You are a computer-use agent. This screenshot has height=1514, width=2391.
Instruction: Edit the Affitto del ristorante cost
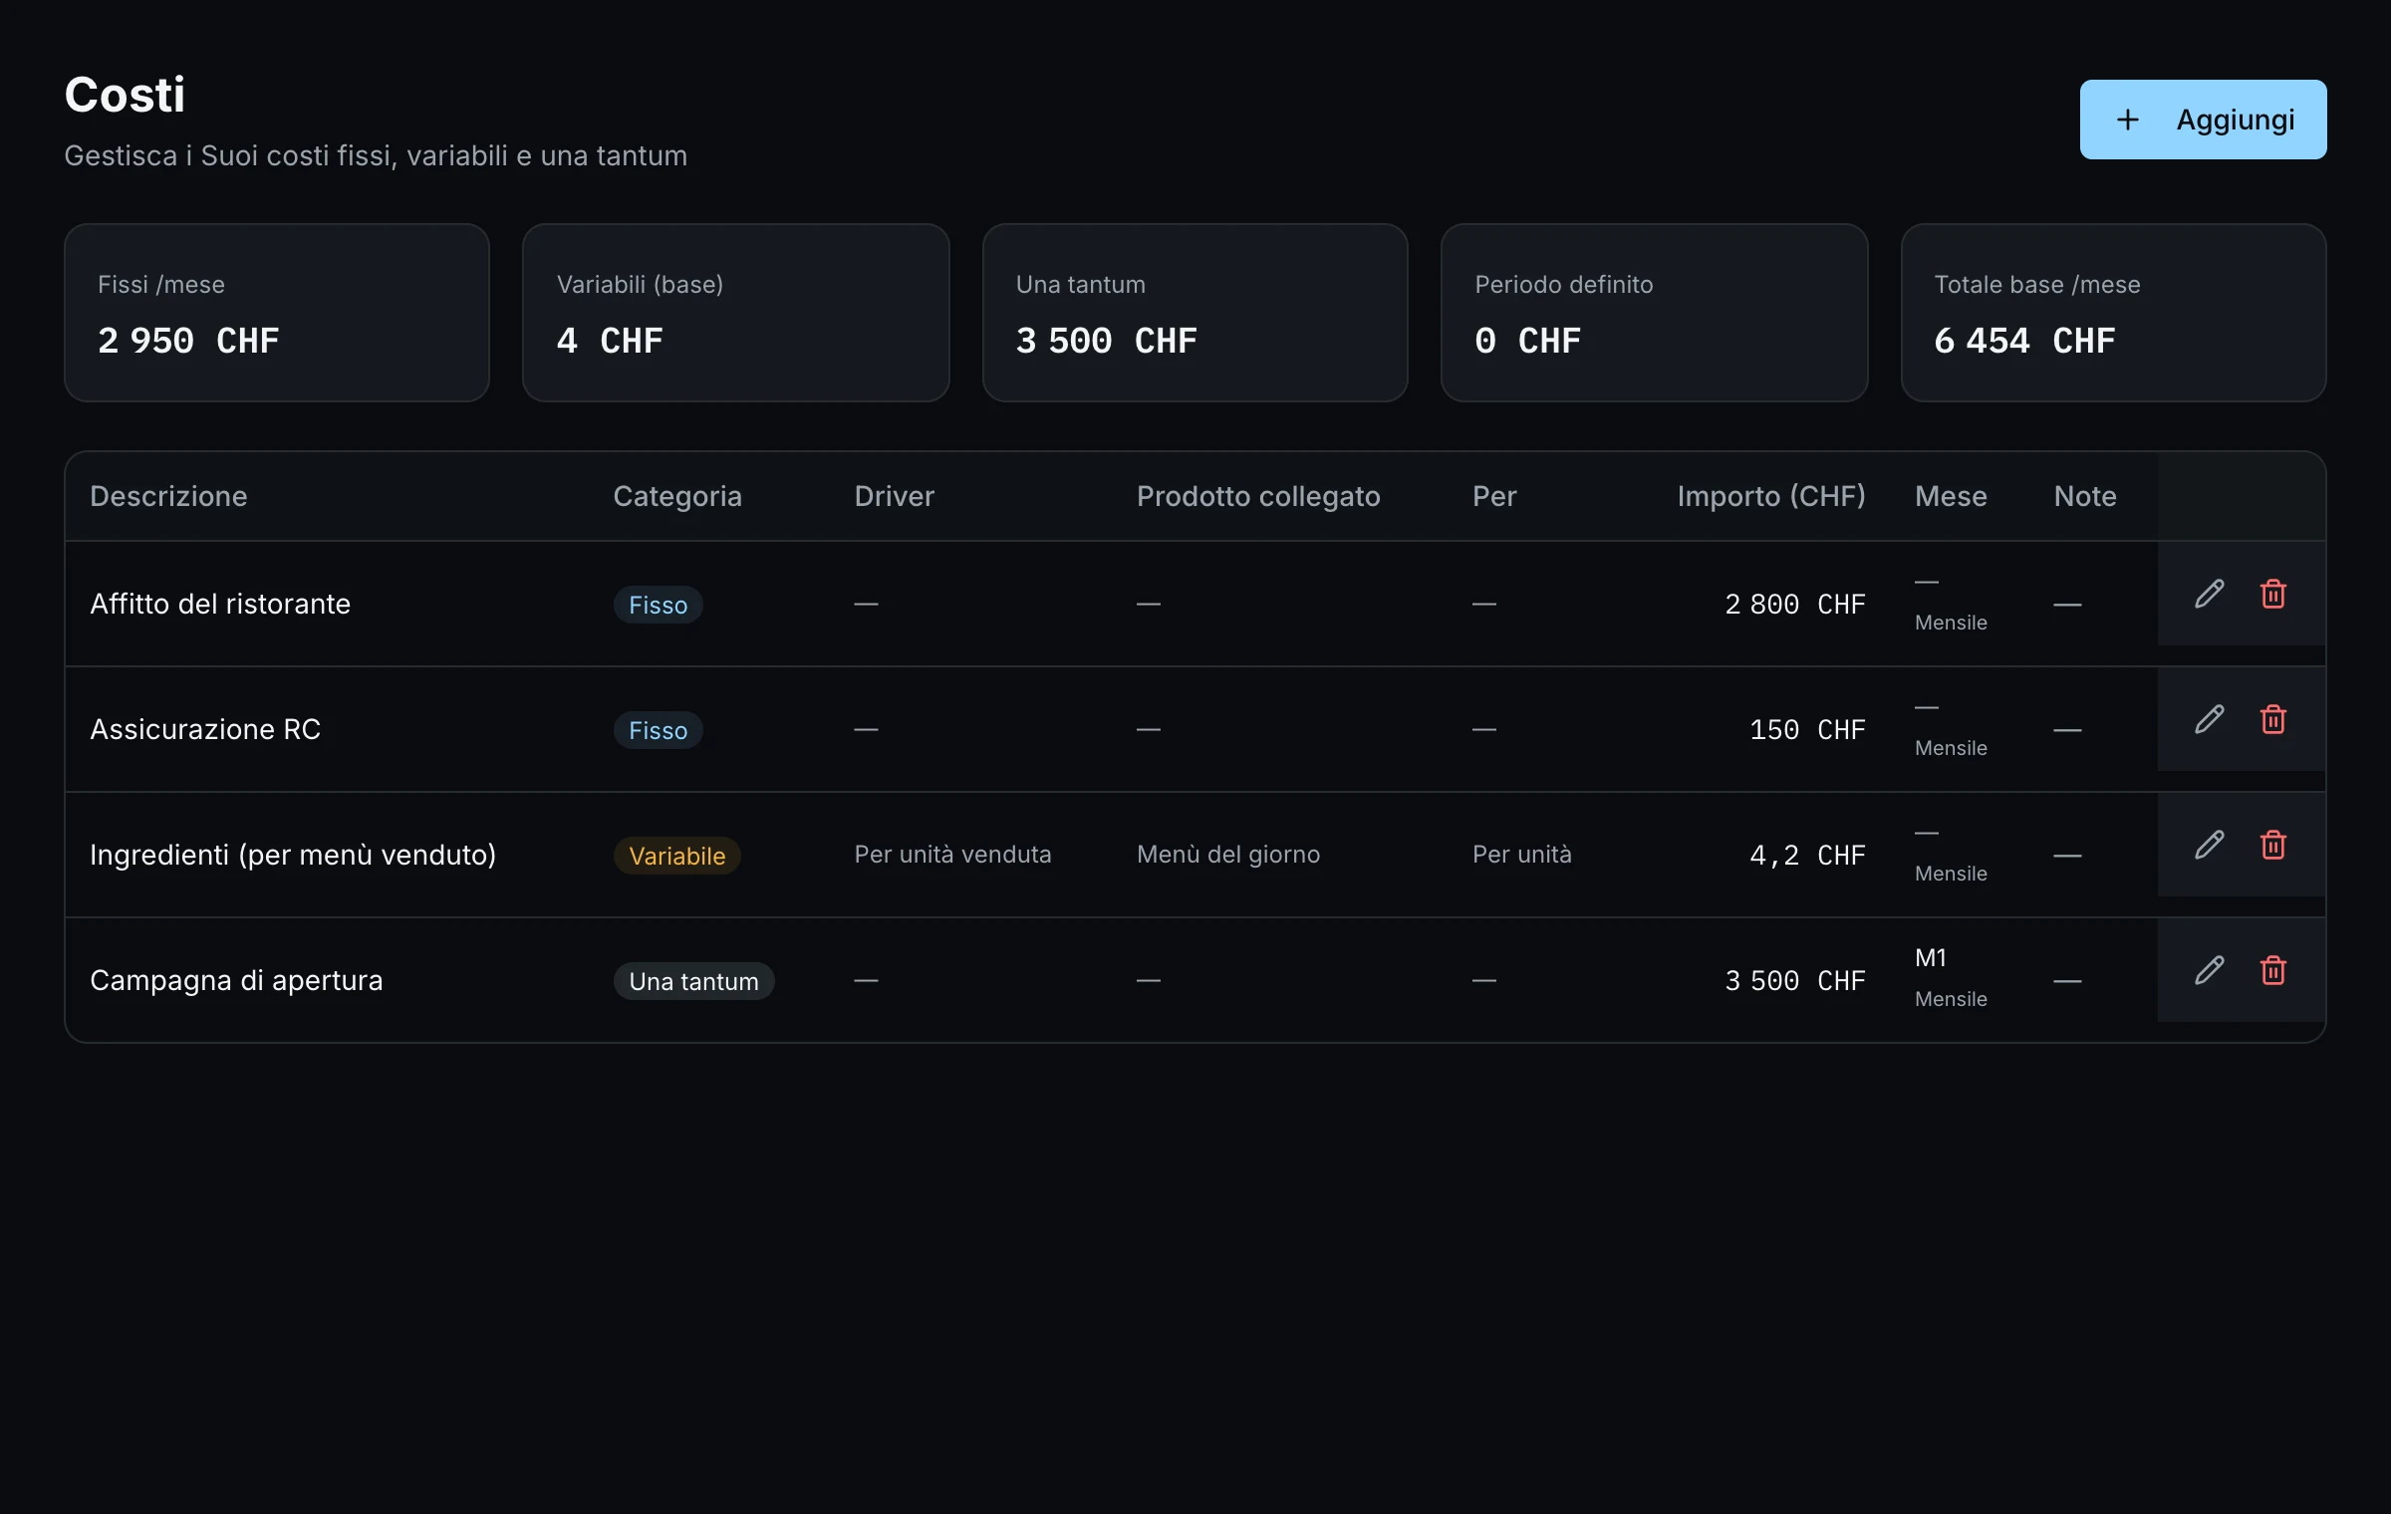2209,594
